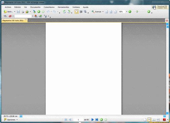Click the Download PDF Creation Tools banner
The width and height of the screenshot is (170, 123).
click(160, 7)
